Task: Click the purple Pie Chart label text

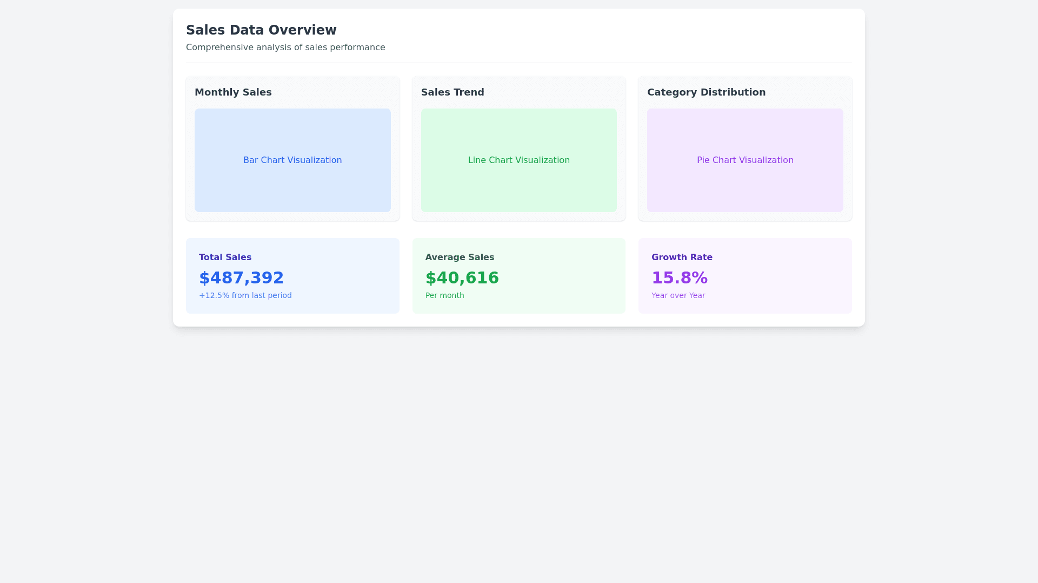Action: point(745,160)
